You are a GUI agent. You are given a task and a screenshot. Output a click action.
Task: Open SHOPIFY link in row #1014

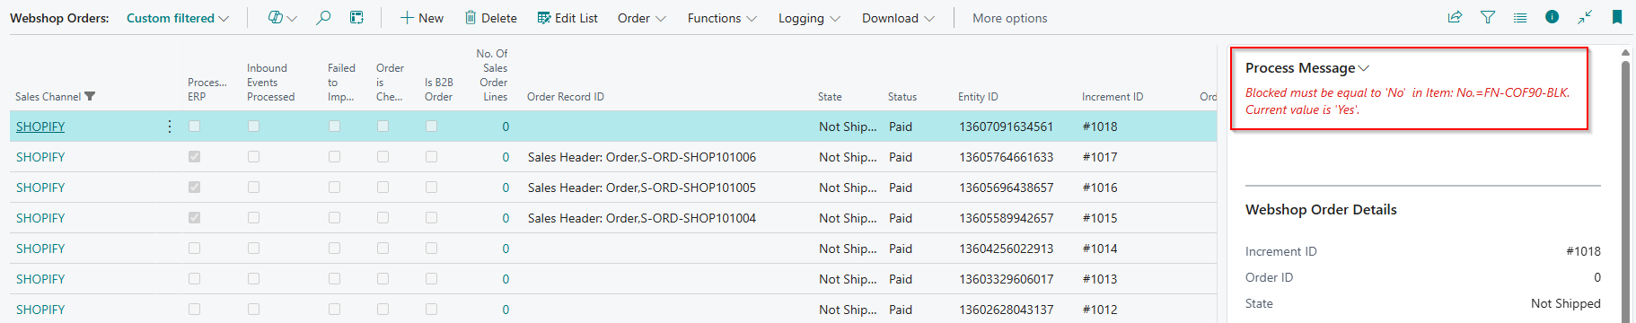pos(40,249)
